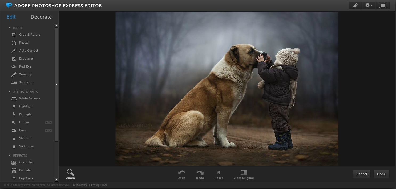Viewport: 396px width, 189px height.
Task: Select the Crop & Rotate tool icon
Action: 14,35
